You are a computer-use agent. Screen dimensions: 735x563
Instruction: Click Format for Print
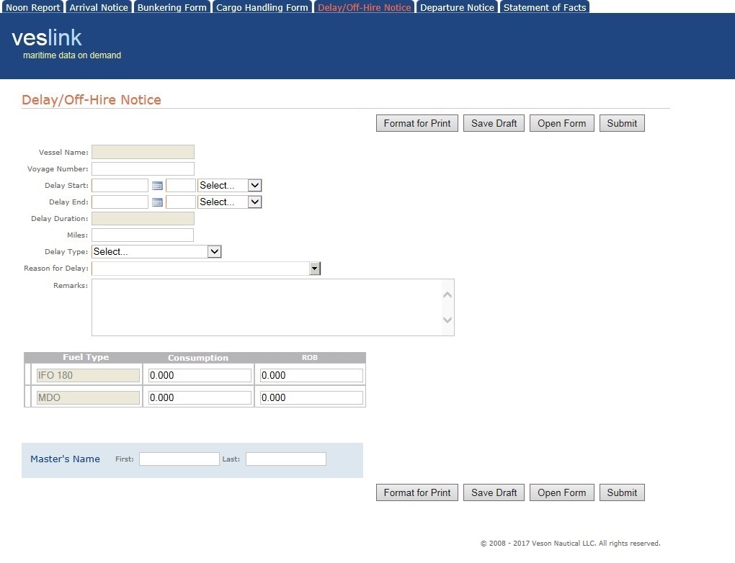point(416,122)
